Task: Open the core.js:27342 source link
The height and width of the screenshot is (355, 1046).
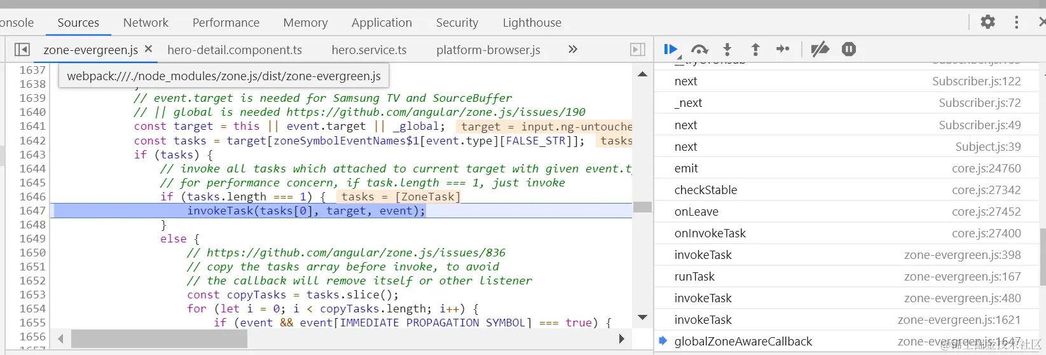Action: click(x=986, y=190)
